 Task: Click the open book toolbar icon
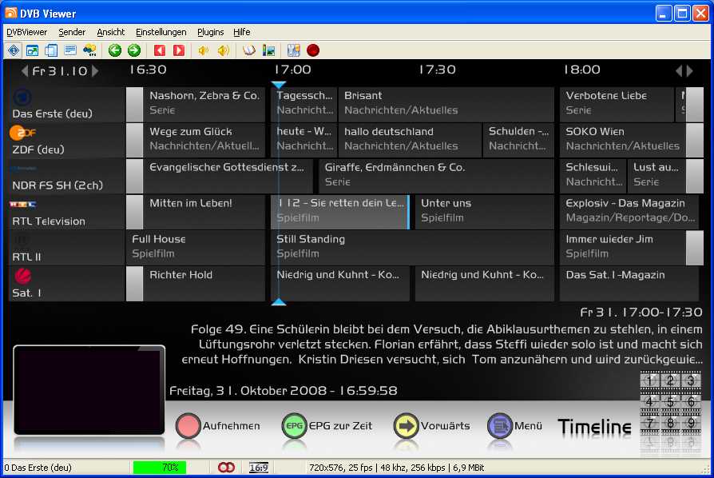coord(248,50)
